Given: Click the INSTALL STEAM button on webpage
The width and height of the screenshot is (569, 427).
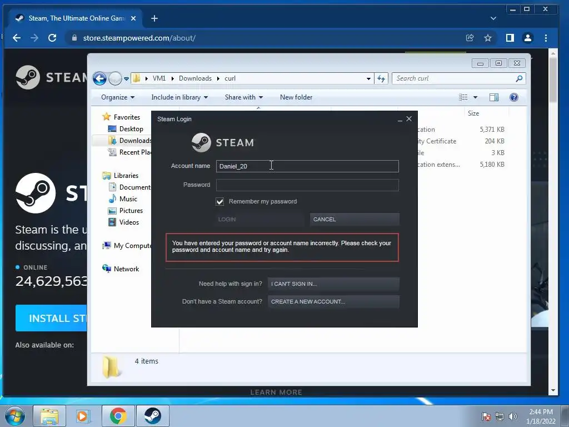Looking at the screenshot, I should point(52,318).
